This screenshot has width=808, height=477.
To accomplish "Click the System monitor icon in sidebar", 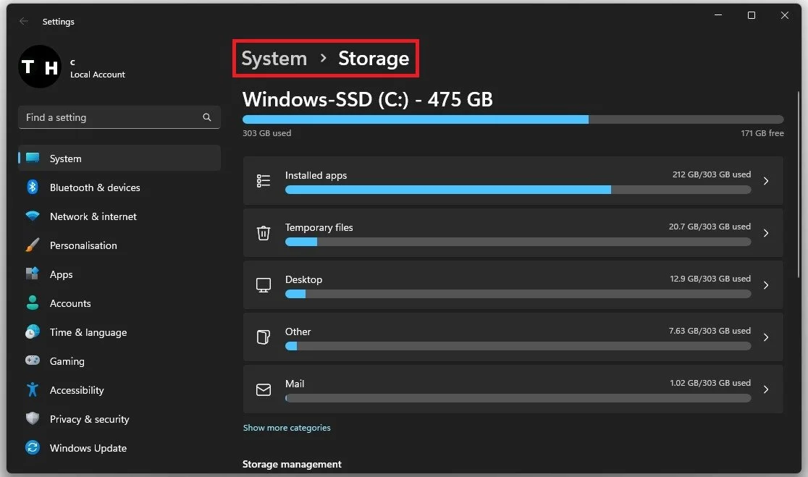I will [33, 158].
